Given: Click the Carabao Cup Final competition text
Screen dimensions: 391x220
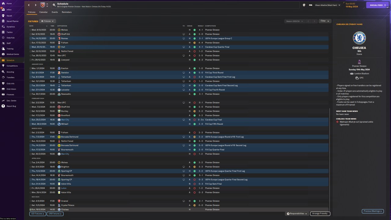Looking at the screenshot, I should [214, 120].
